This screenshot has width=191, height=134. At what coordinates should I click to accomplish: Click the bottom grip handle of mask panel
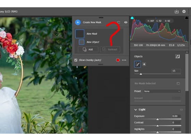coord(101,64)
